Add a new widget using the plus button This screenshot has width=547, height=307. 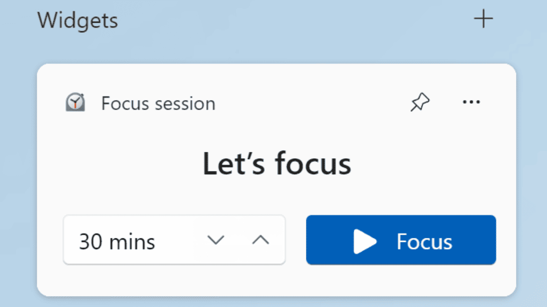point(483,20)
